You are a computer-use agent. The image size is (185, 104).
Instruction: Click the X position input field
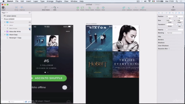(170, 16)
